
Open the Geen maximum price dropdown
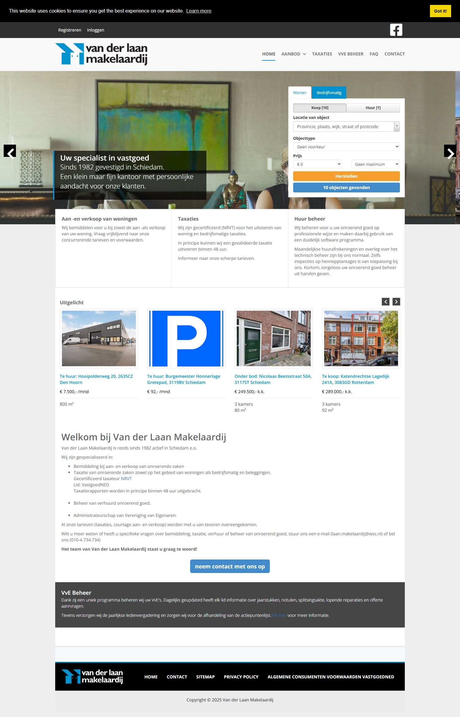375,164
